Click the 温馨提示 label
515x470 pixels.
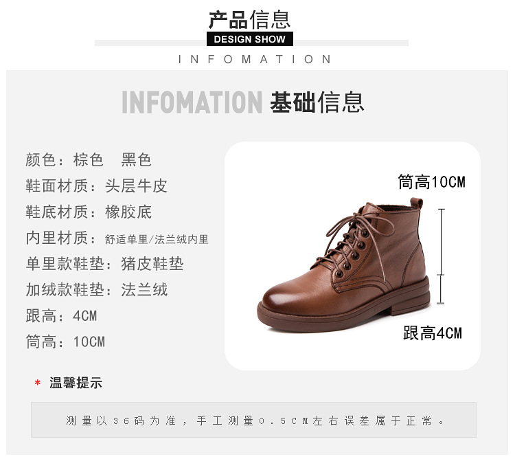point(76,383)
